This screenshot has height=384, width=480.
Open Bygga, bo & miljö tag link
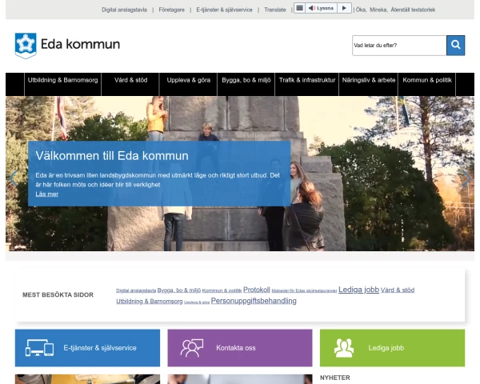[179, 290]
